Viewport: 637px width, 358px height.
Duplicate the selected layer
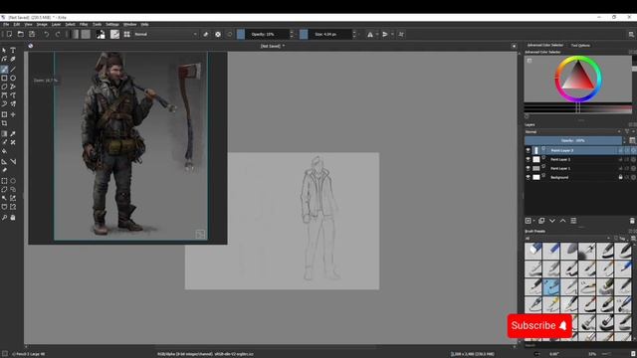tap(541, 221)
